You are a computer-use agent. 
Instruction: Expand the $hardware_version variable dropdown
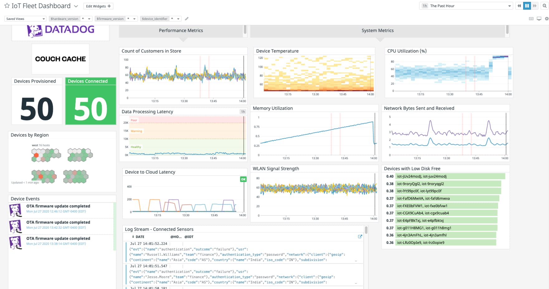pos(89,19)
